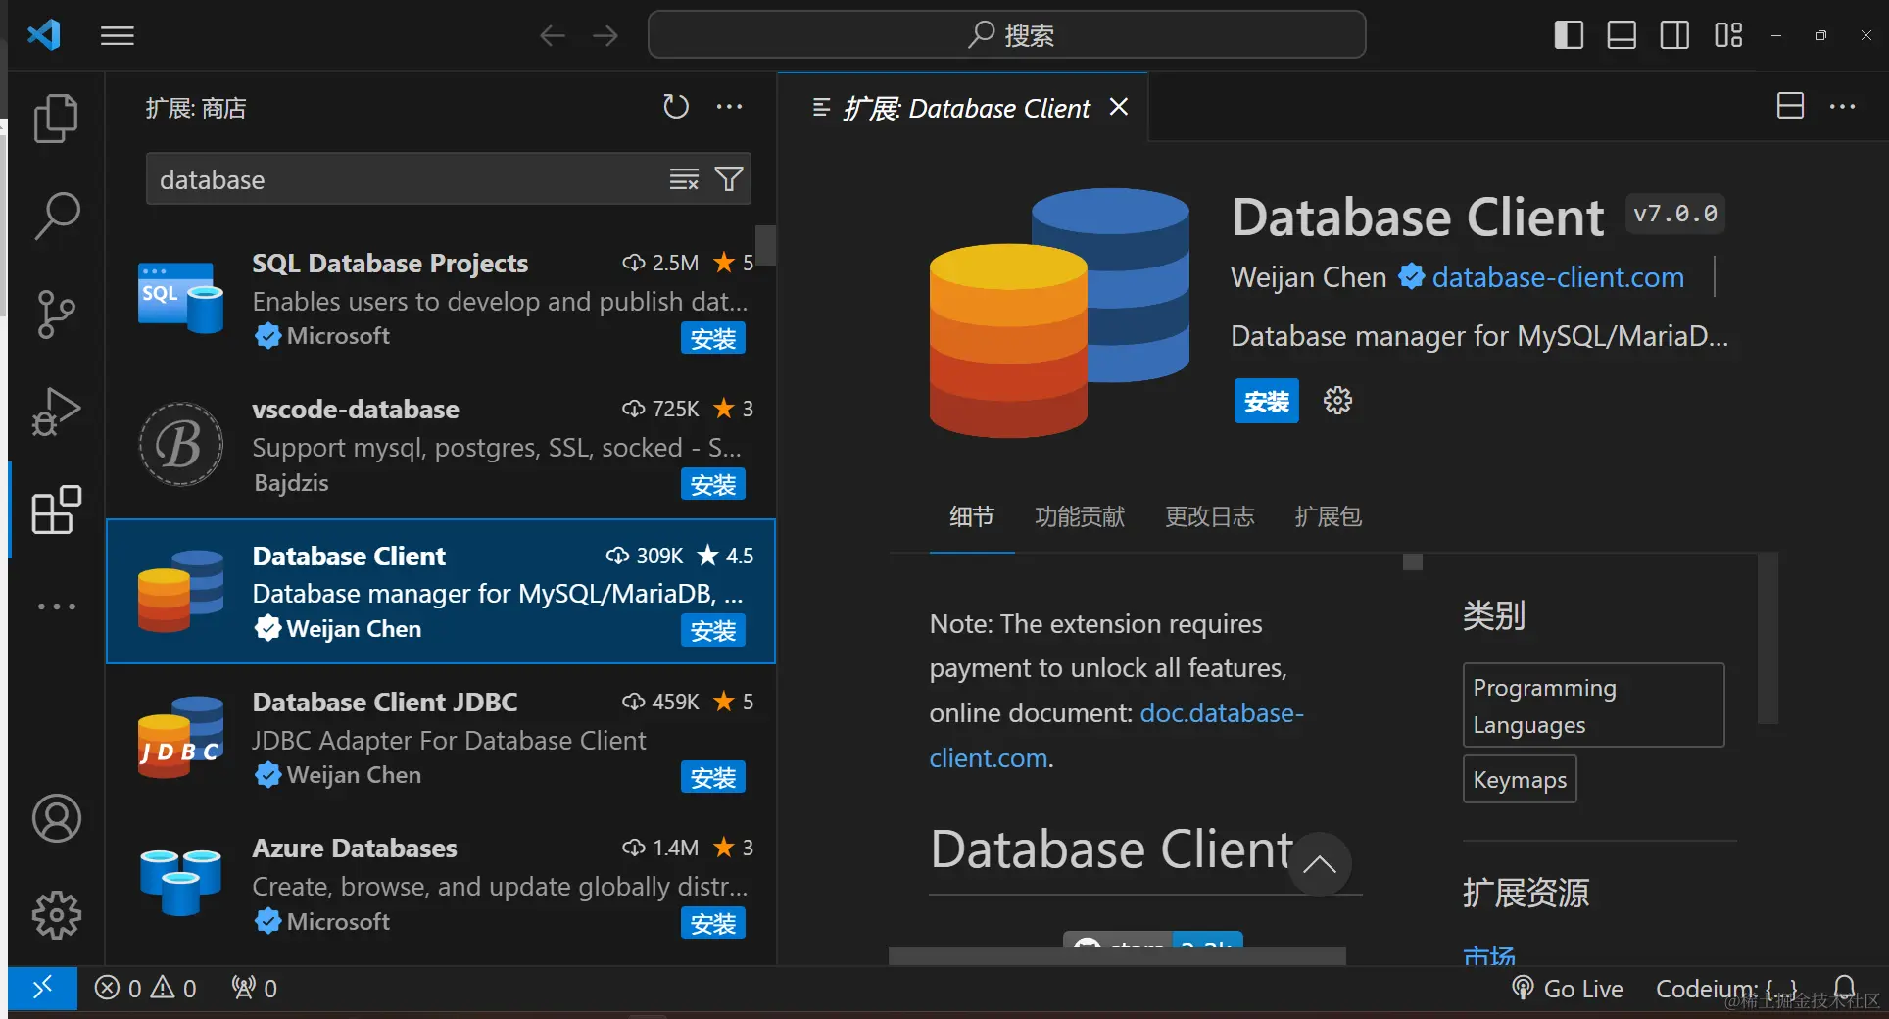Open the VS Code logo menu
Image resolution: width=1889 pixels, height=1019 pixels.
pos(44,35)
